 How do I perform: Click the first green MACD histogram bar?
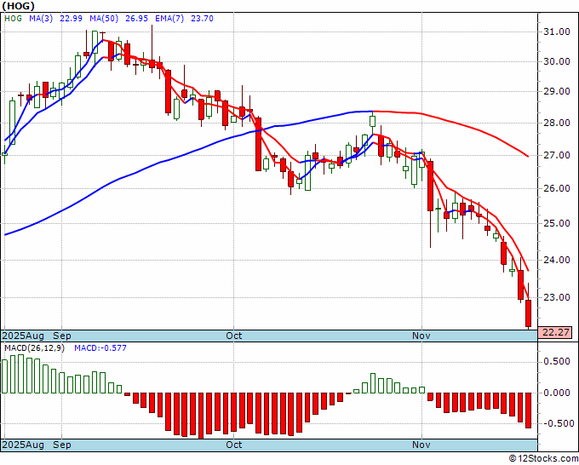4,376
